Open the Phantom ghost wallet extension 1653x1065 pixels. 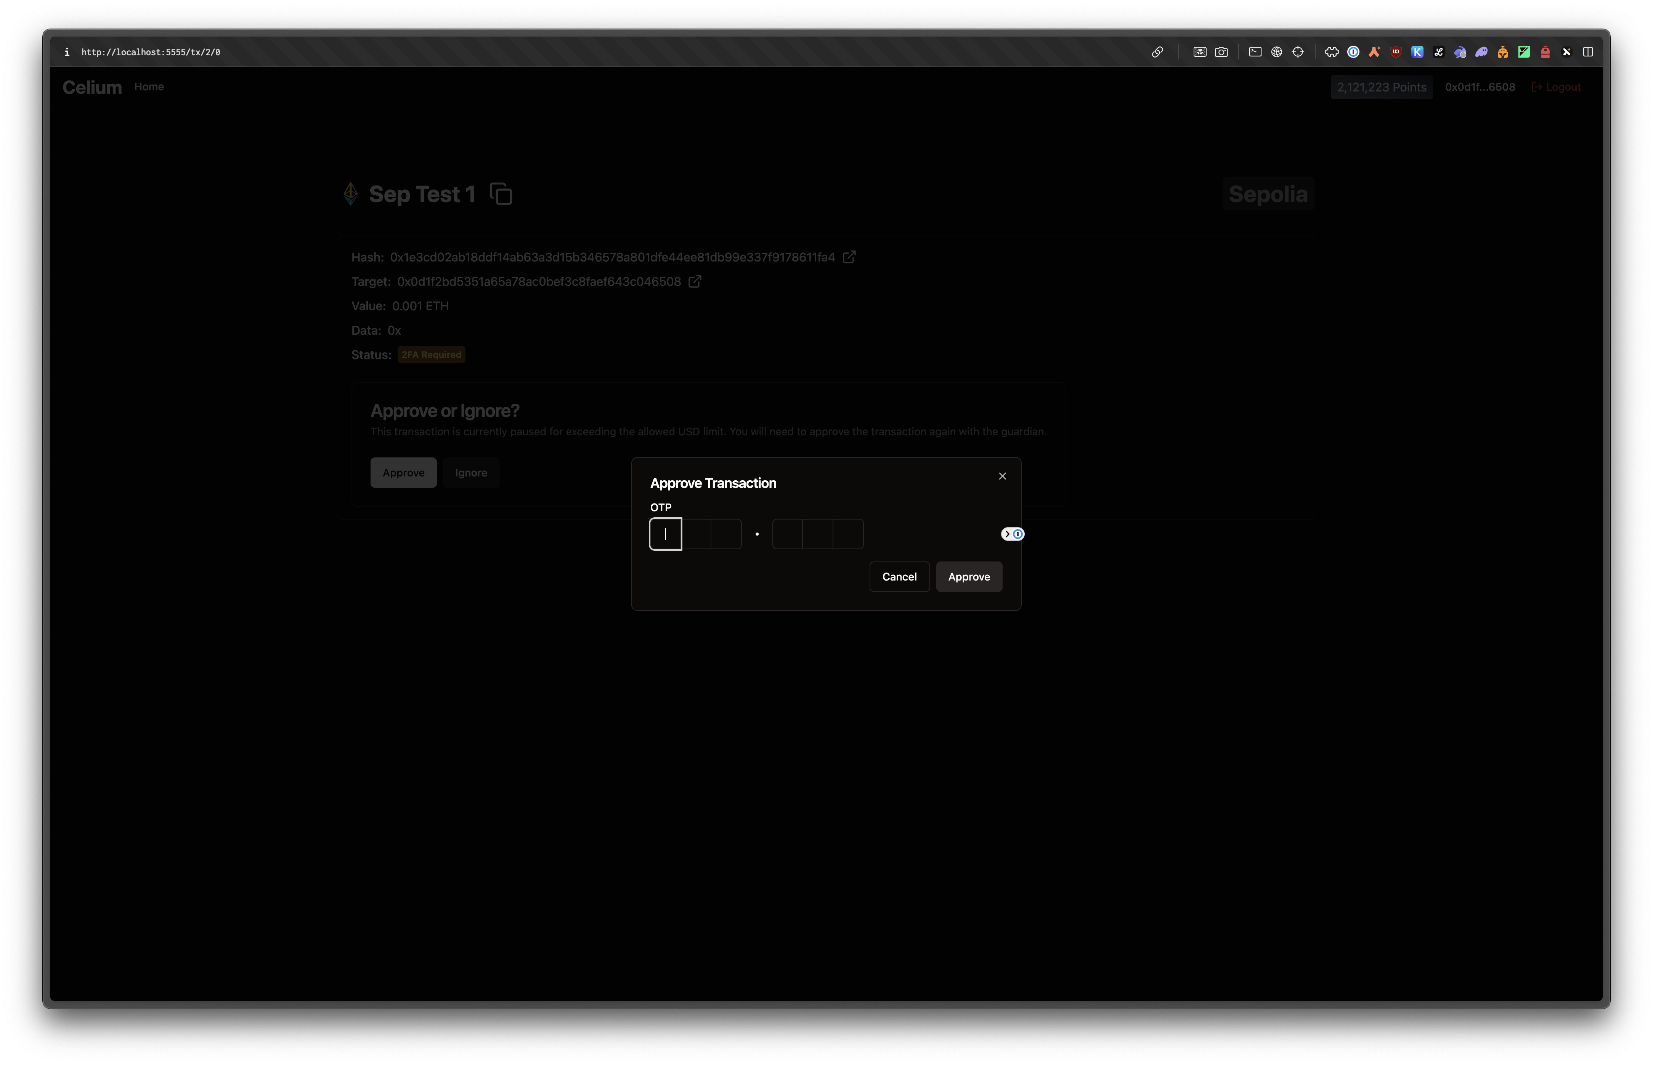coord(1481,52)
